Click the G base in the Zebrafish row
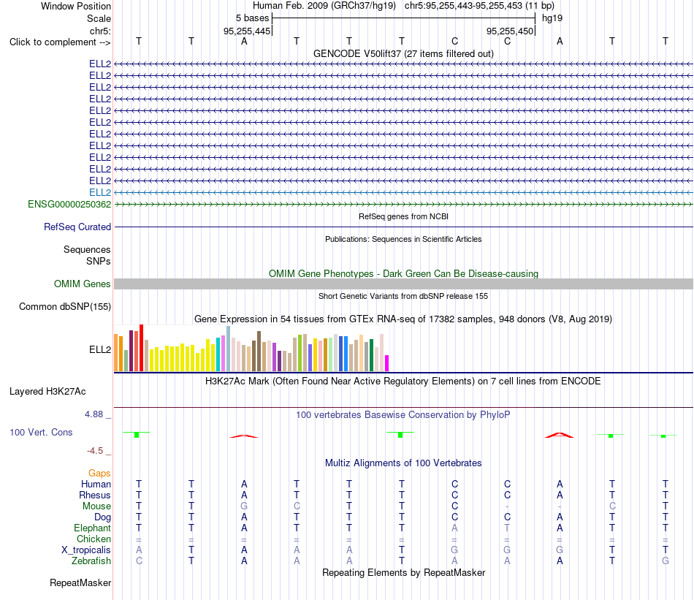 tap(666, 561)
